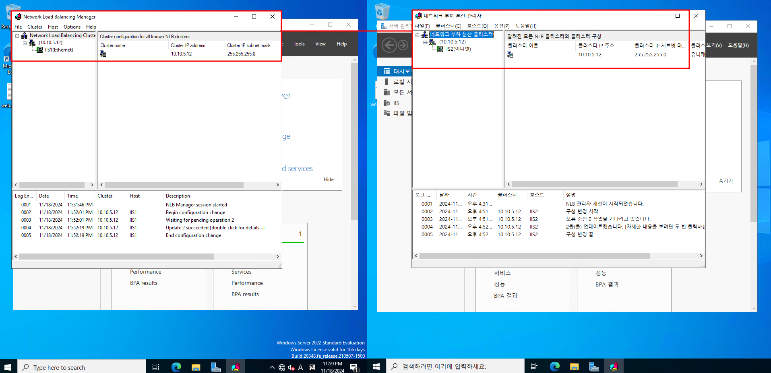Select IIS2(이더넷) host icon
771x373 pixels.
[x=440, y=49]
